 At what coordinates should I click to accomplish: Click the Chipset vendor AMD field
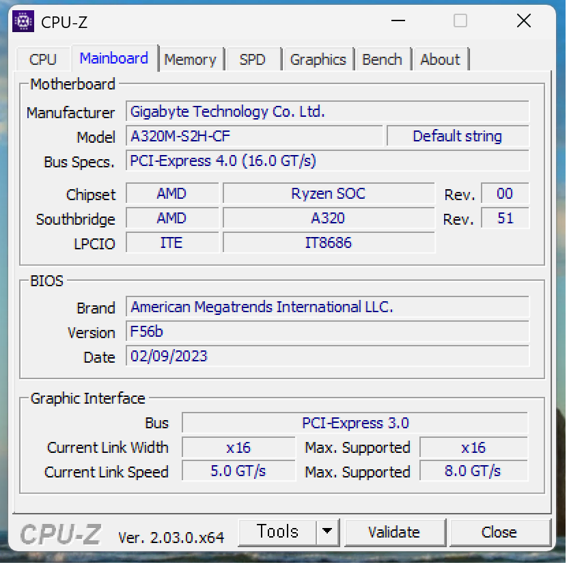[172, 193]
